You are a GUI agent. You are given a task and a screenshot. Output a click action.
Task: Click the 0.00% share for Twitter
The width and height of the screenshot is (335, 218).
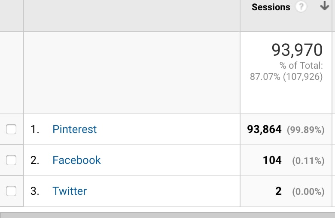tap(308, 191)
